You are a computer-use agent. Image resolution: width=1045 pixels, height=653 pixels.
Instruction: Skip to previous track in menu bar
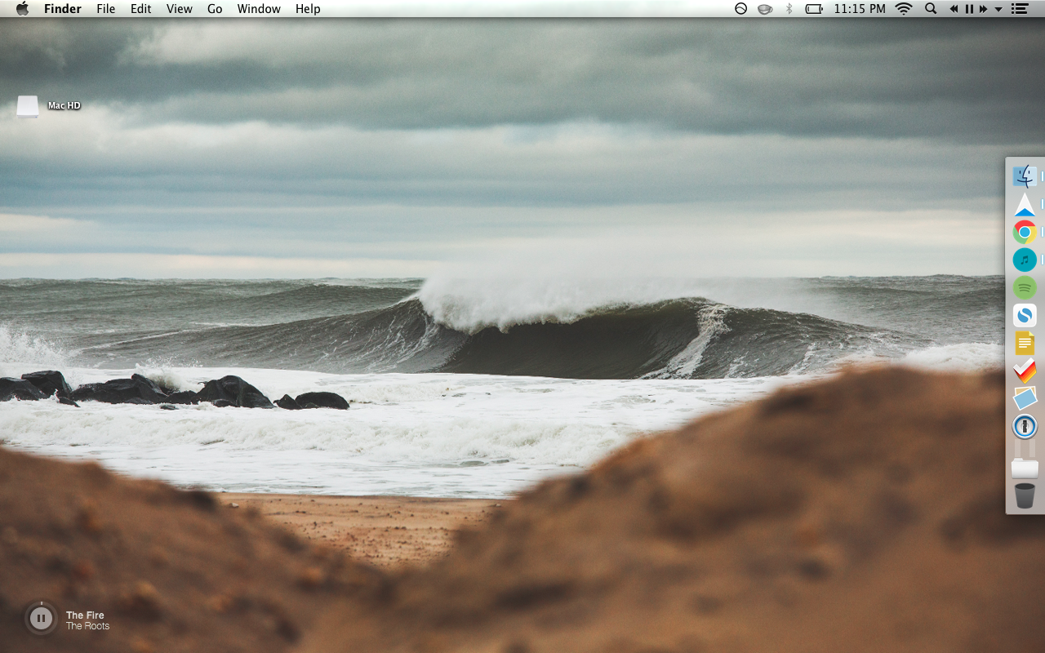(954, 9)
